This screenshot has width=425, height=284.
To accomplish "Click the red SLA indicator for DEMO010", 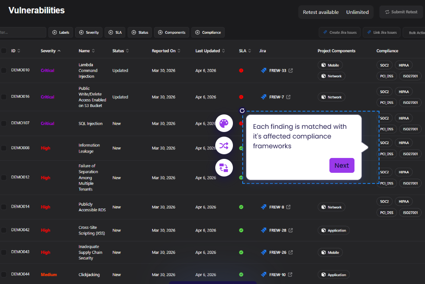I will pos(241,70).
